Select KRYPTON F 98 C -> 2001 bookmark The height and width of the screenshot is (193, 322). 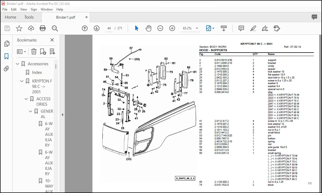pos(42,86)
